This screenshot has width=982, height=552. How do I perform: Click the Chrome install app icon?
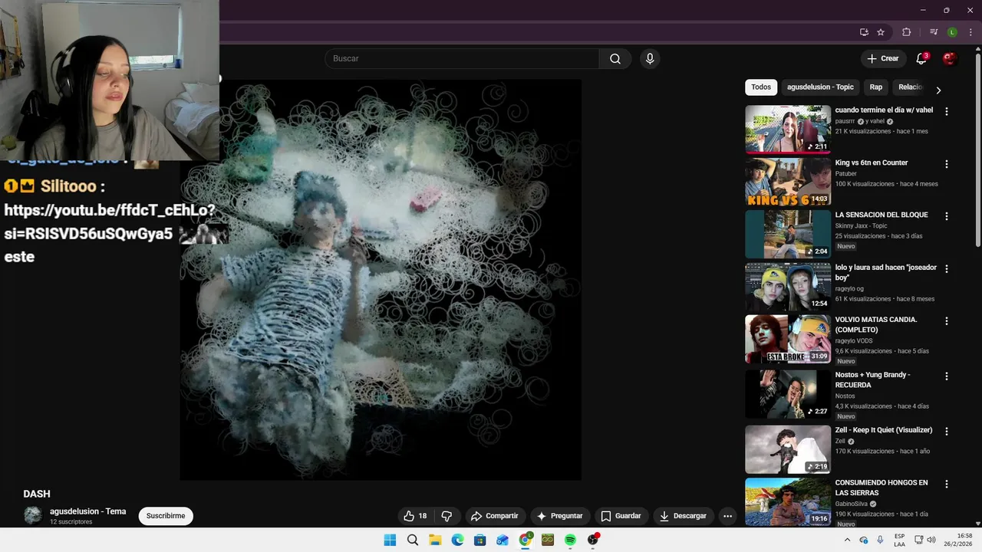click(x=864, y=32)
